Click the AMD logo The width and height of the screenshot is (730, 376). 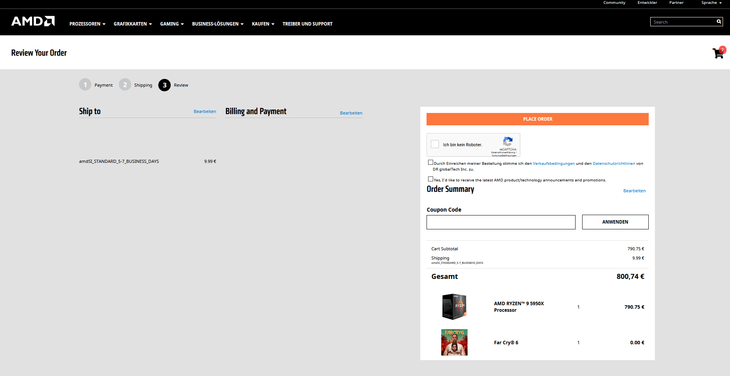33,21
